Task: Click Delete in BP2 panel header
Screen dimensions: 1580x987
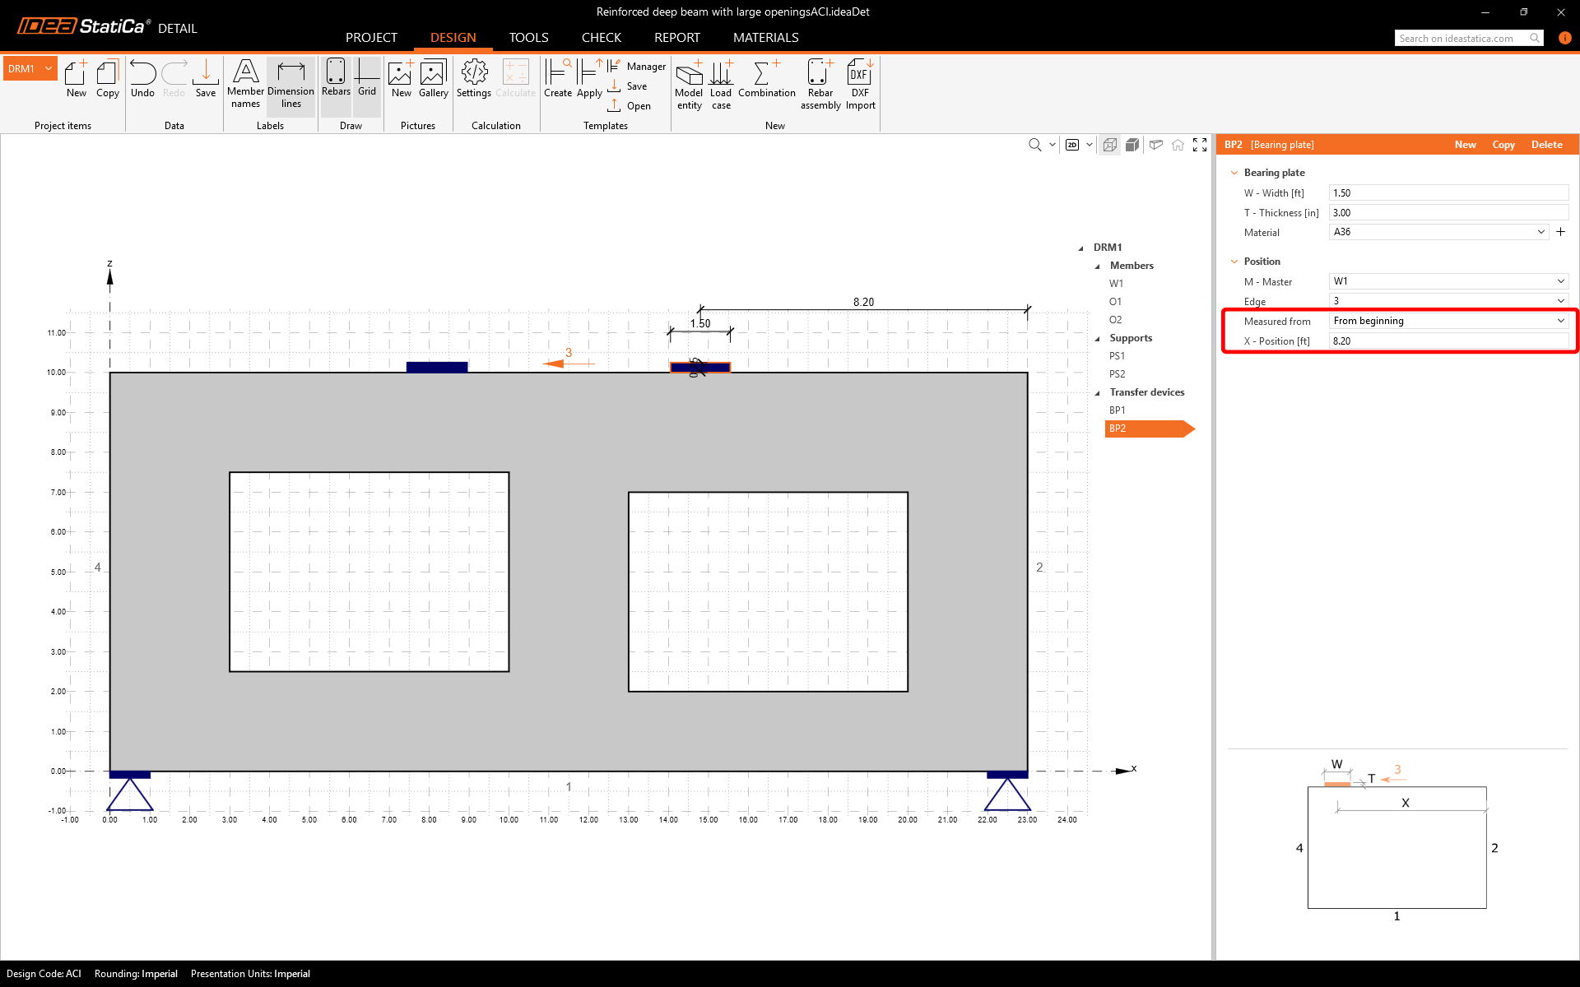Action: (x=1546, y=145)
